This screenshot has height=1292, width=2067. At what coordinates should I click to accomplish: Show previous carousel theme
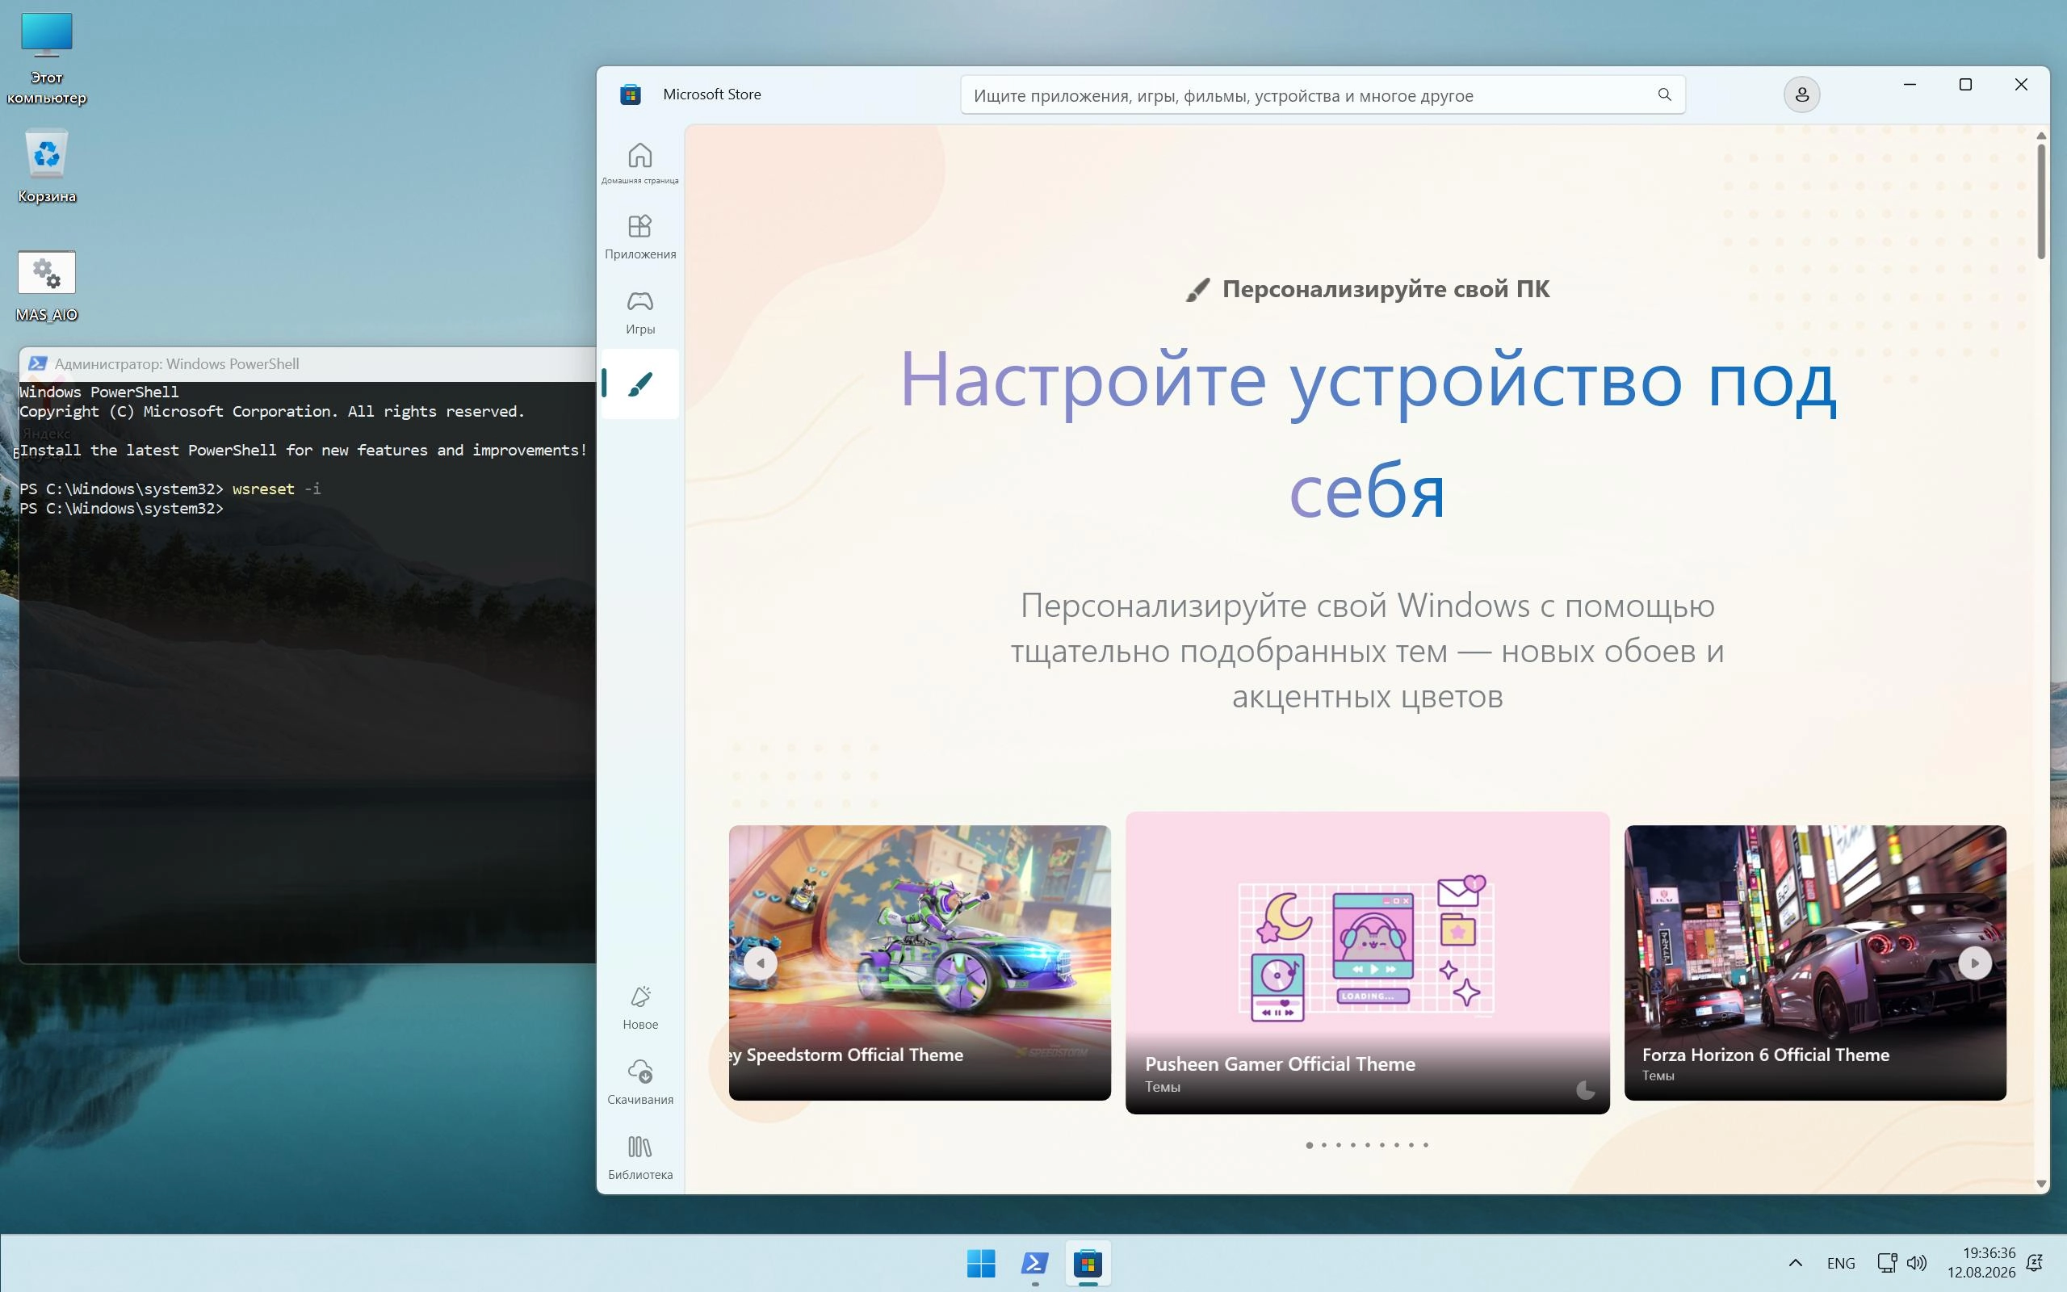(x=760, y=963)
